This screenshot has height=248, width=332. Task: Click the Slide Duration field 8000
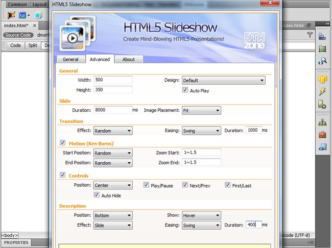click(x=113, y=110)
